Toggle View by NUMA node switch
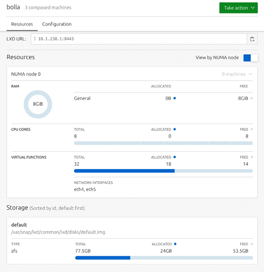 pyautogui.click(x=250, y=58)
